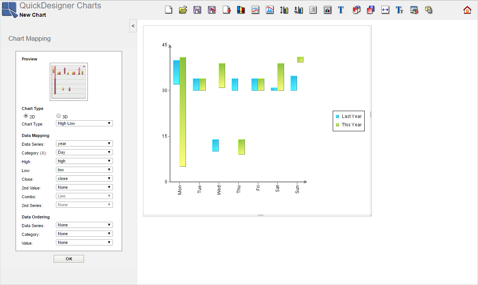Click the Sun label on the X axis

click(x=297, y=189)
